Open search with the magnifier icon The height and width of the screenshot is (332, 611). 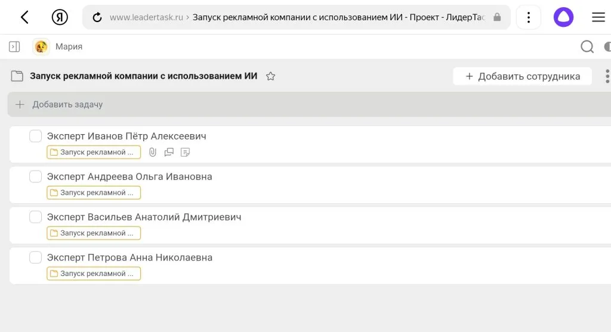coord(587,46)
